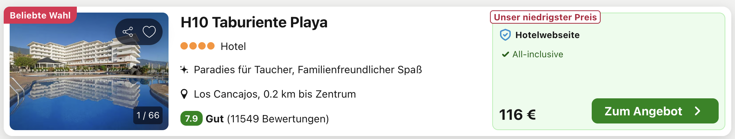Click the share icon on hotel photo
The height and width of the screenshot is (139, 735).
(x=128, y=32)
